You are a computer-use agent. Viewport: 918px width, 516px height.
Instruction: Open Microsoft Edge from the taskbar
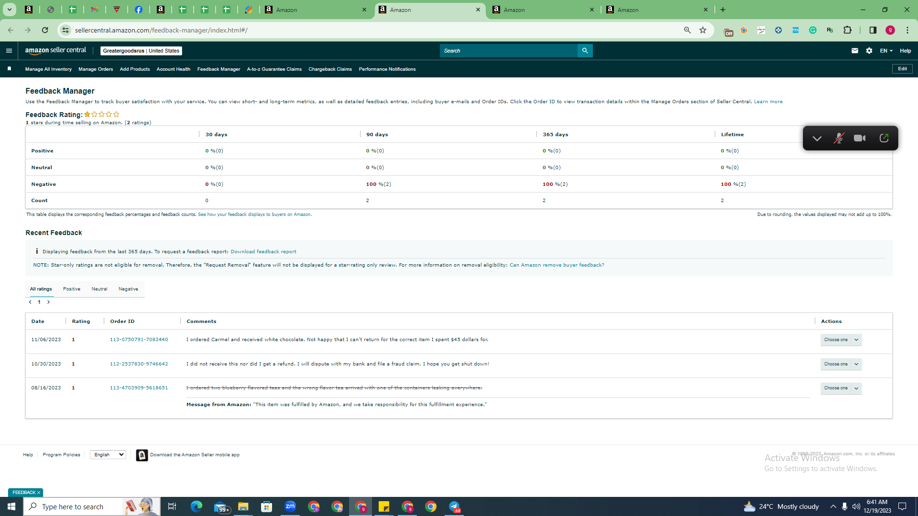[197, 506]
